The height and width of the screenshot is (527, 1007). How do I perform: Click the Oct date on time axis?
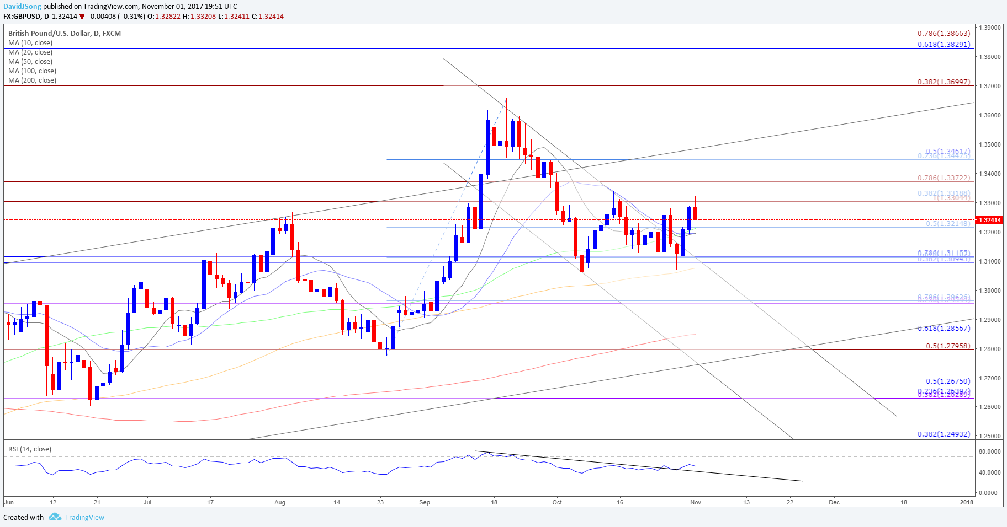(x=557, y=502)
